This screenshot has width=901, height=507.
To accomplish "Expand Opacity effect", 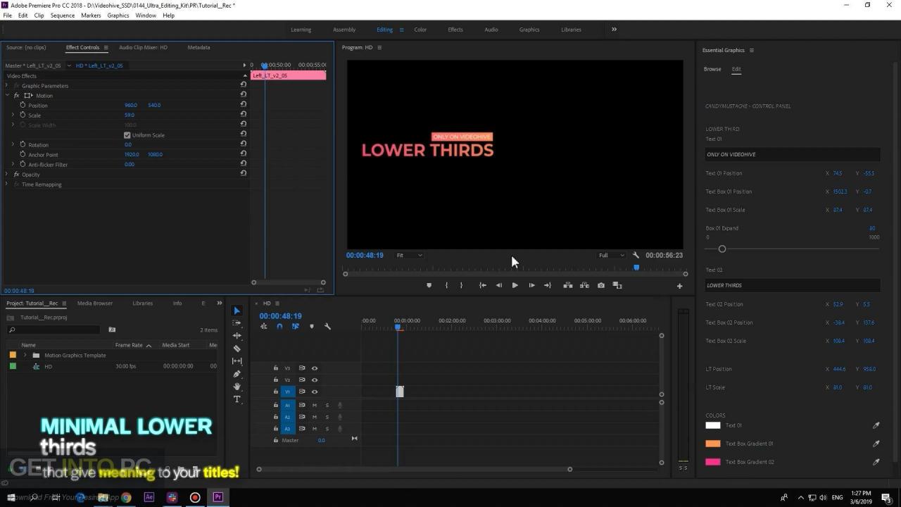I will pyautogui.click(x=7, y=174).
